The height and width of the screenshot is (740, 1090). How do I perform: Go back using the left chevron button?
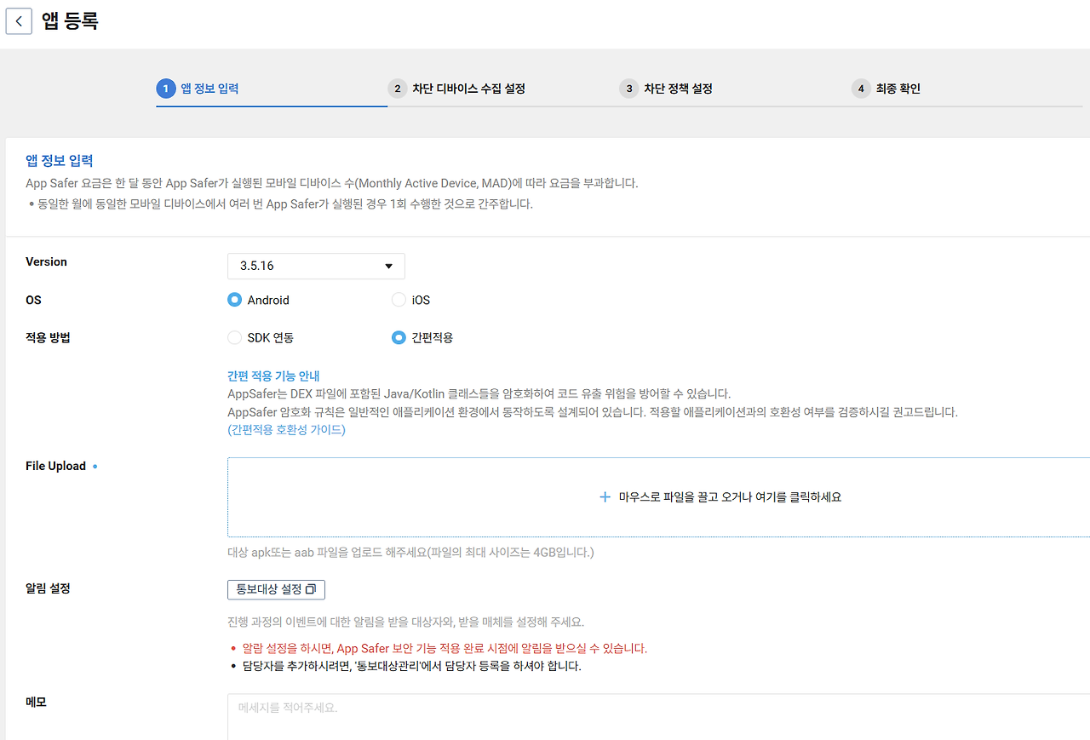pyautogui.click(x=19, y=21)
